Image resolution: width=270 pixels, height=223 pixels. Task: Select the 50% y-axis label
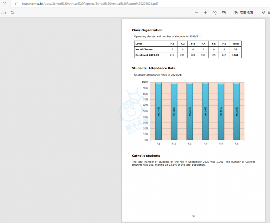click(146, 111)
